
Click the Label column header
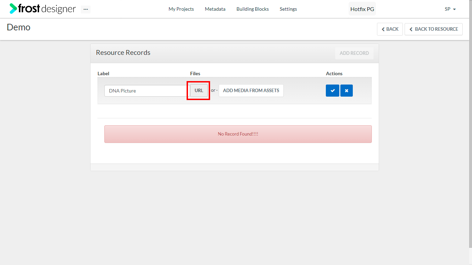pyautogui.click(x=103, y=73)
